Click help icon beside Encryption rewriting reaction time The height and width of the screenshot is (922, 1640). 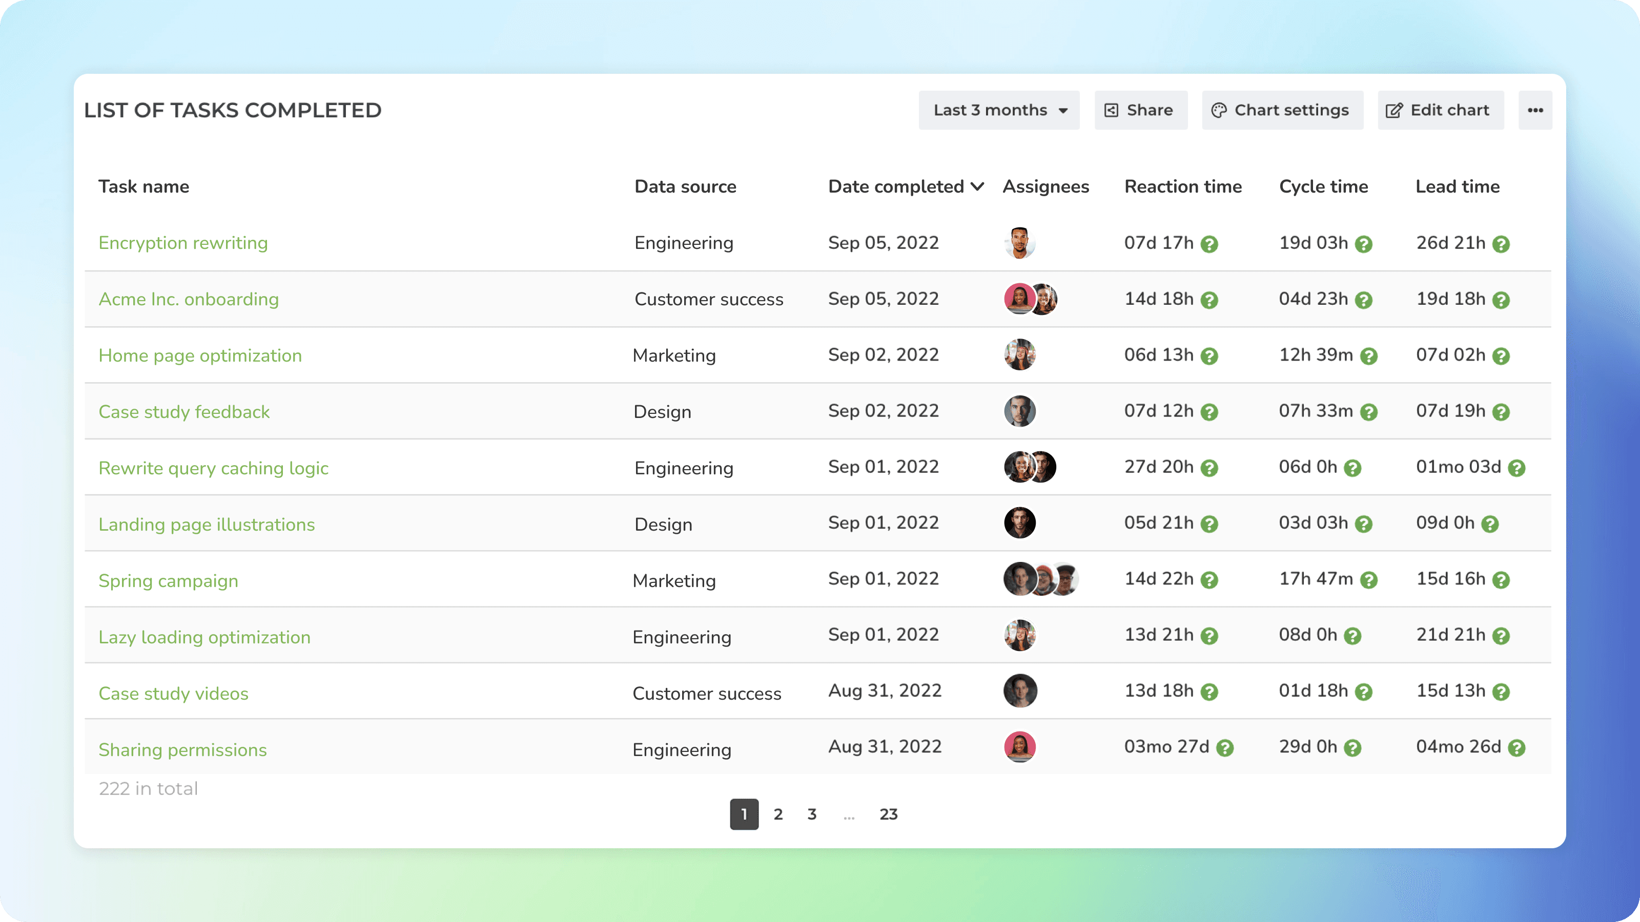coord(1209,244)
